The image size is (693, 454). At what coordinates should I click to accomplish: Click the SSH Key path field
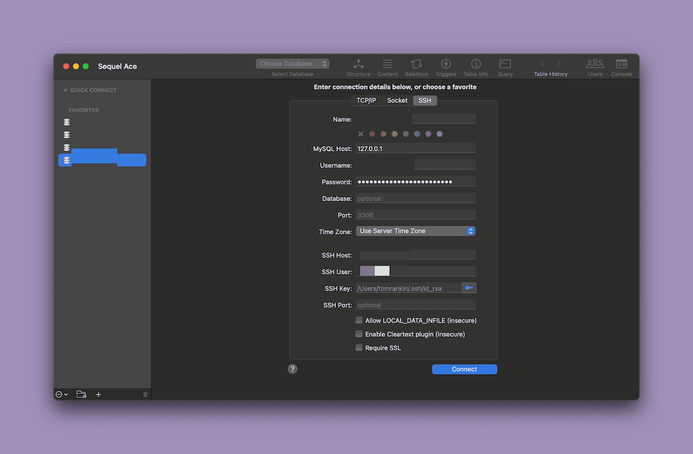[409, 288]
